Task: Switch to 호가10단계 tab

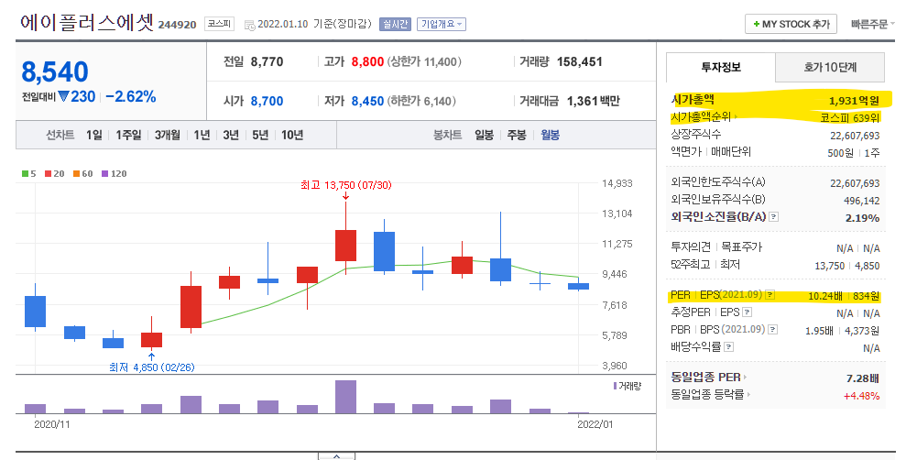Action: [830, 67]
